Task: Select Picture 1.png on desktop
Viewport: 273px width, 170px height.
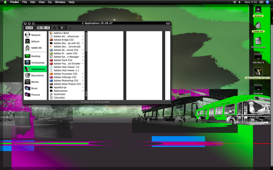Action: click(x=258, y=42)
